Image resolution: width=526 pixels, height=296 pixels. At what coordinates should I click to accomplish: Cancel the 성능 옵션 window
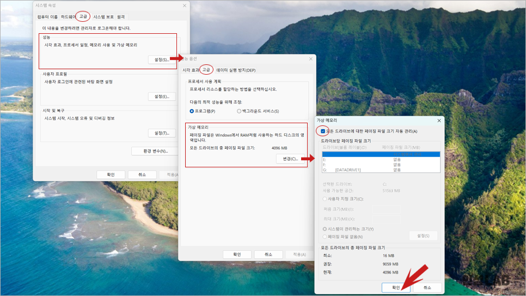[x=268, y=255]
